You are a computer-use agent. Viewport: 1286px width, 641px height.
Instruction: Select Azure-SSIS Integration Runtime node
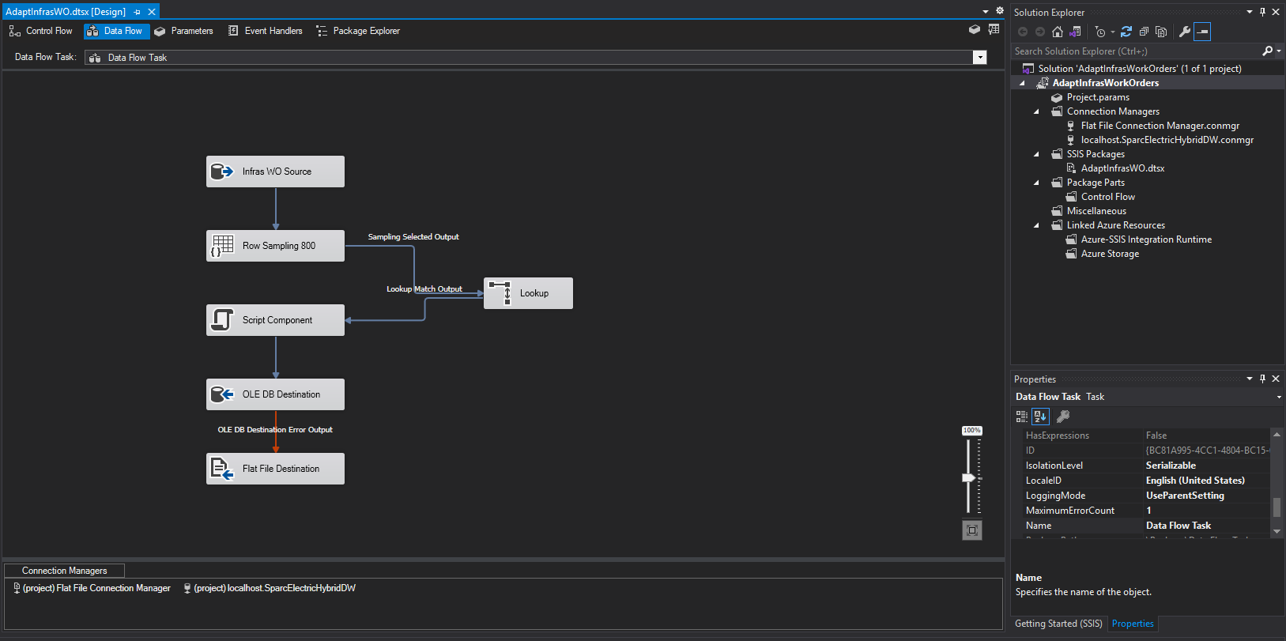(x=1146, y=239)
